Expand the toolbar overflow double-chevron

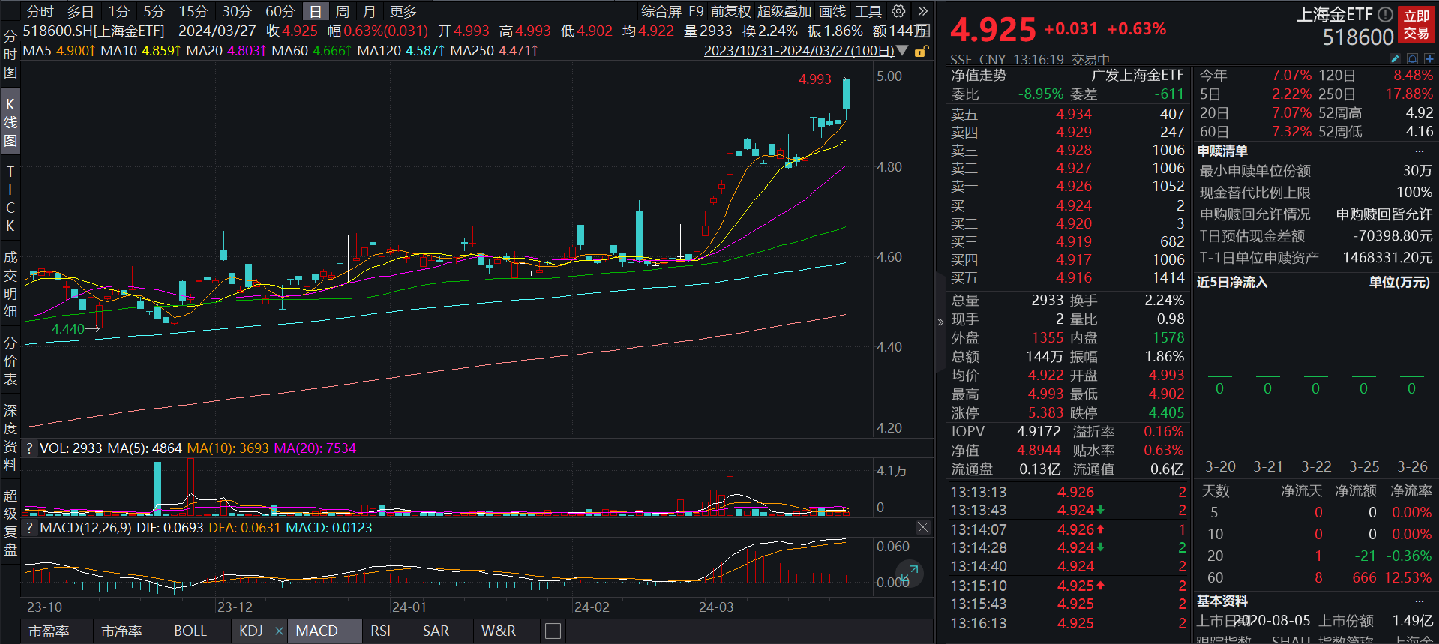(x=923, y=11)
